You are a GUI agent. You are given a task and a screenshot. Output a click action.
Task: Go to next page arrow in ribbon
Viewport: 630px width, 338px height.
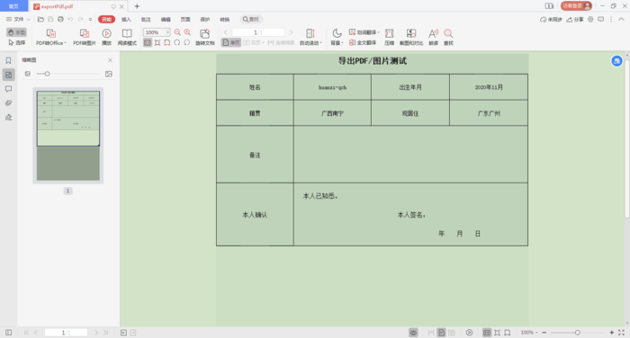point(292,32)
